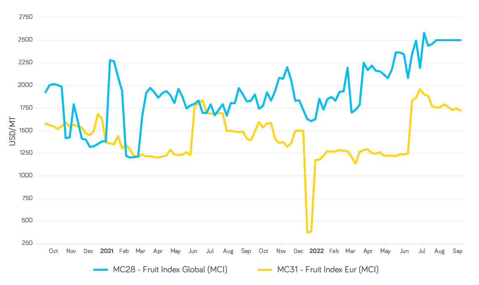Click the blue line's spike at 2021 start
This screenshot has width=479, height=285.
(x=110, y=60)
